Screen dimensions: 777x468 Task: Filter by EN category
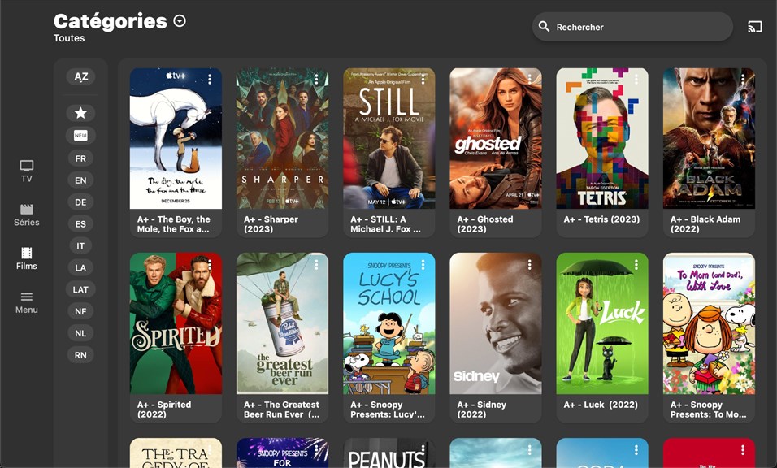tap(80, 180)
